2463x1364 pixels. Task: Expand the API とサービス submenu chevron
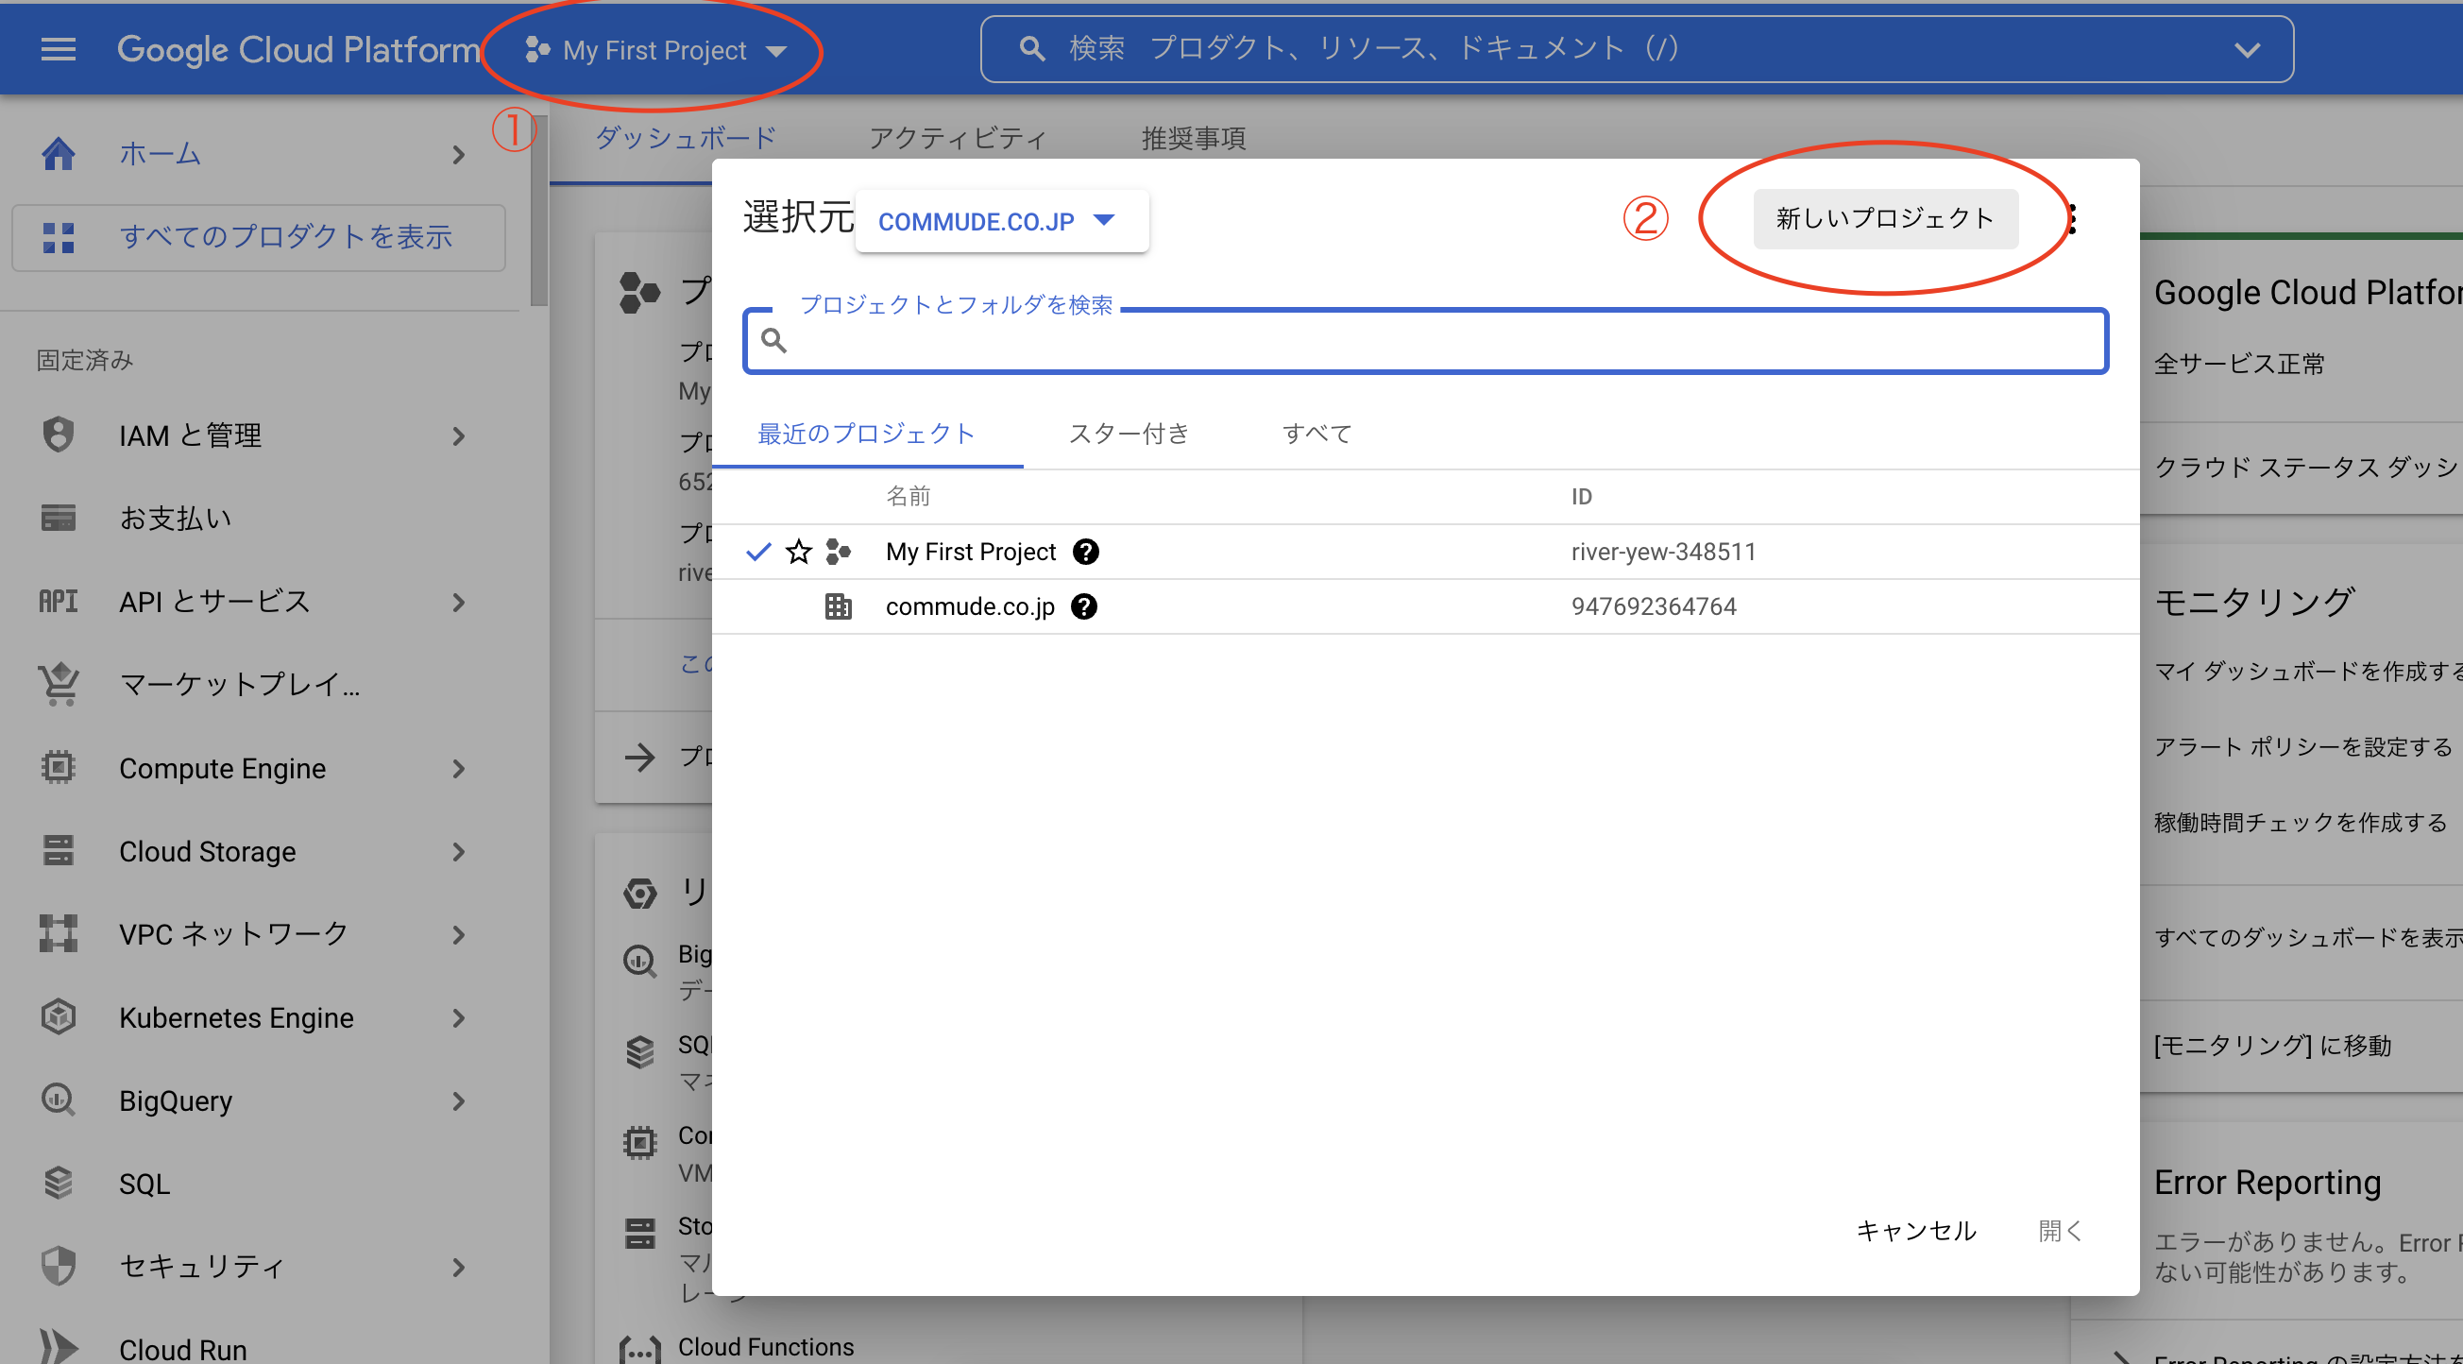(459, 602)
